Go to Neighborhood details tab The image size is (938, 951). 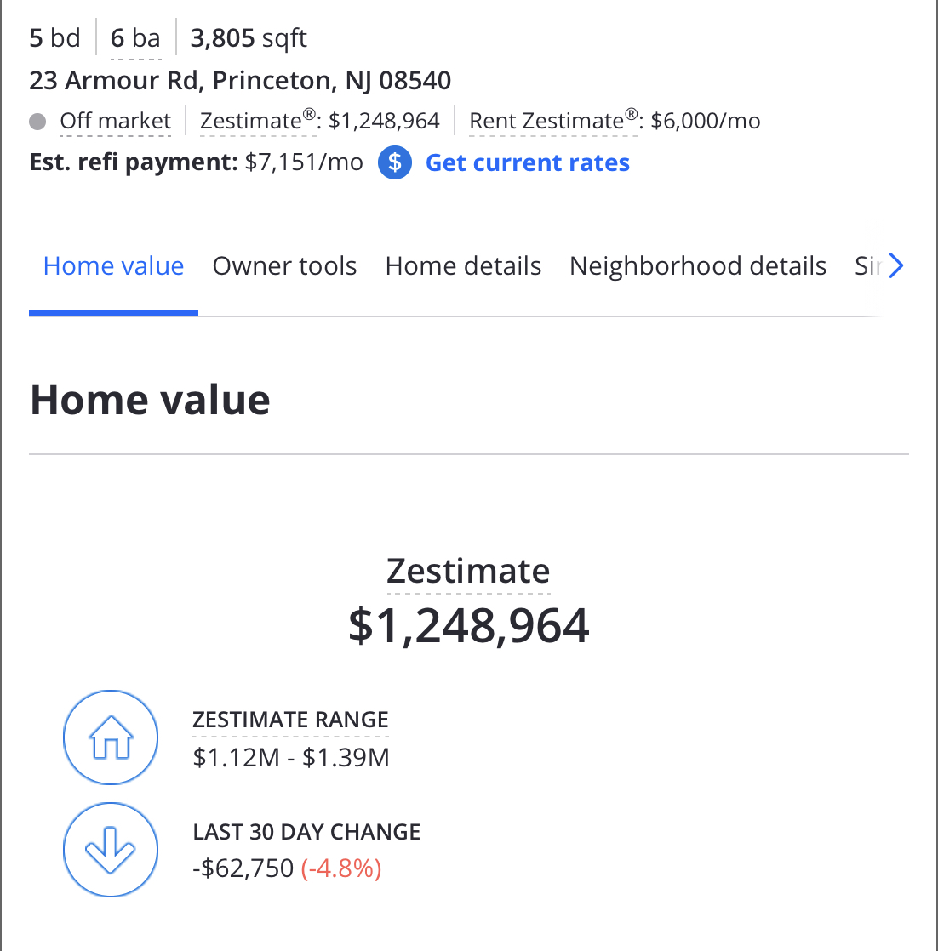point(698,266)
